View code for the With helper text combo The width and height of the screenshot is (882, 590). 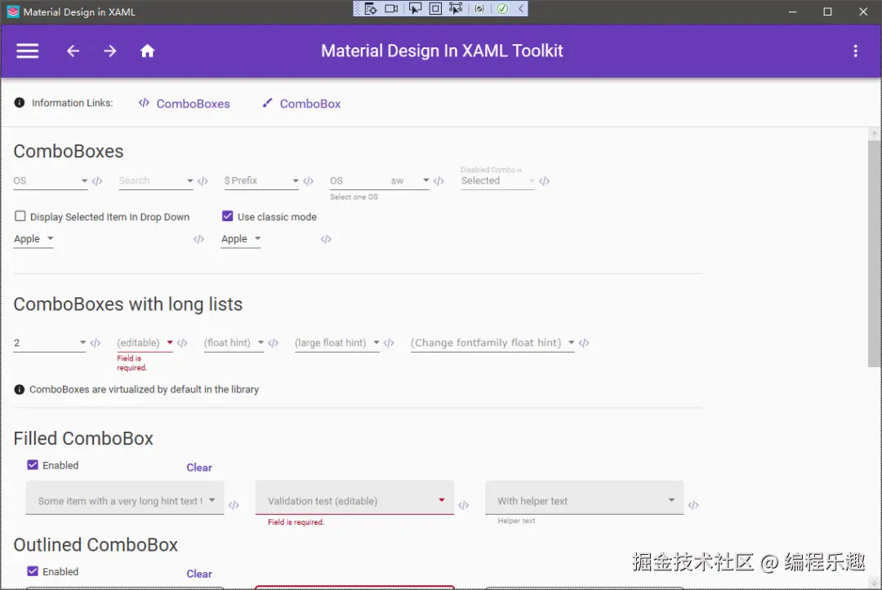tap(693, 505)
